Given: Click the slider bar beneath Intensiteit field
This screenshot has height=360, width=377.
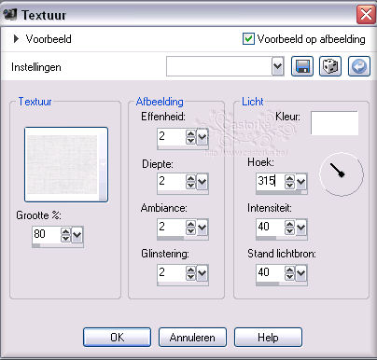Looking at the screenshot, I should pyautogui.click(x=282, y=238).
